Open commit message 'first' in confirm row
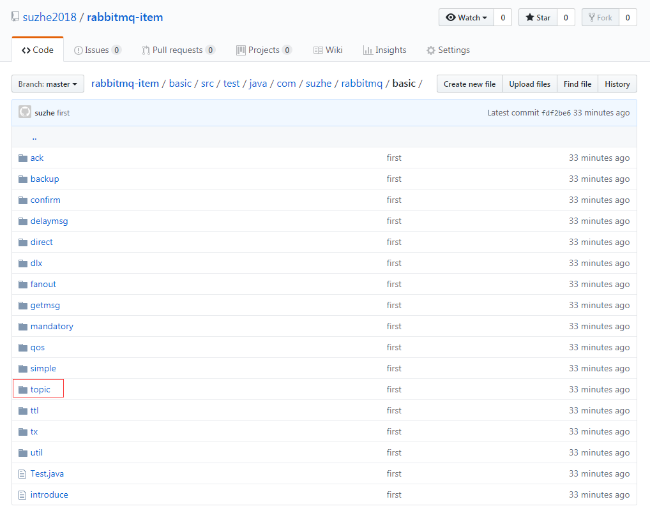Screen dimensions: 650x527 [394, 200]
